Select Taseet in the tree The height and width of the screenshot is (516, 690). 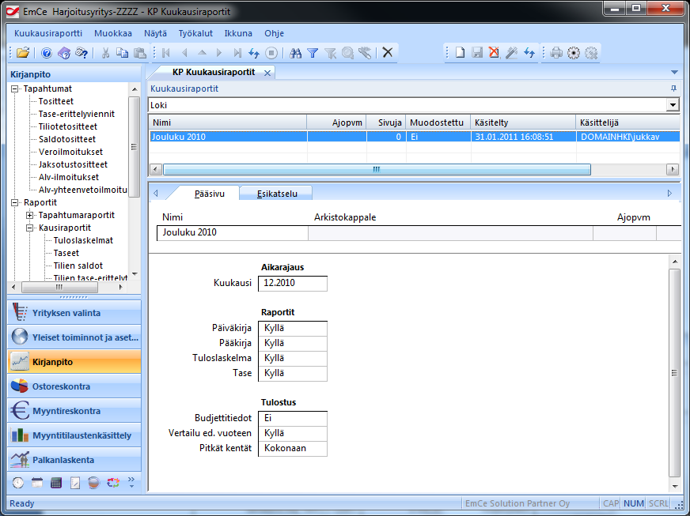[x=66, y=254]
